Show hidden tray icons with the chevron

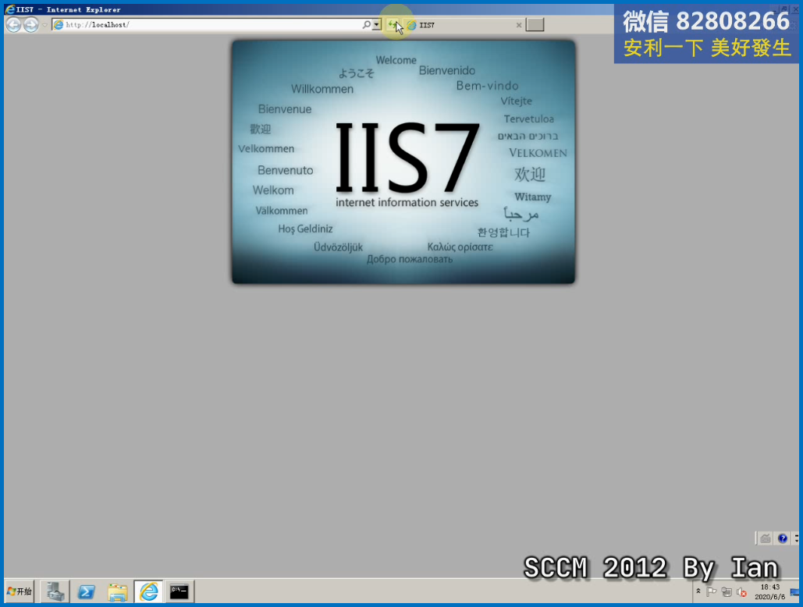(698, 591)
